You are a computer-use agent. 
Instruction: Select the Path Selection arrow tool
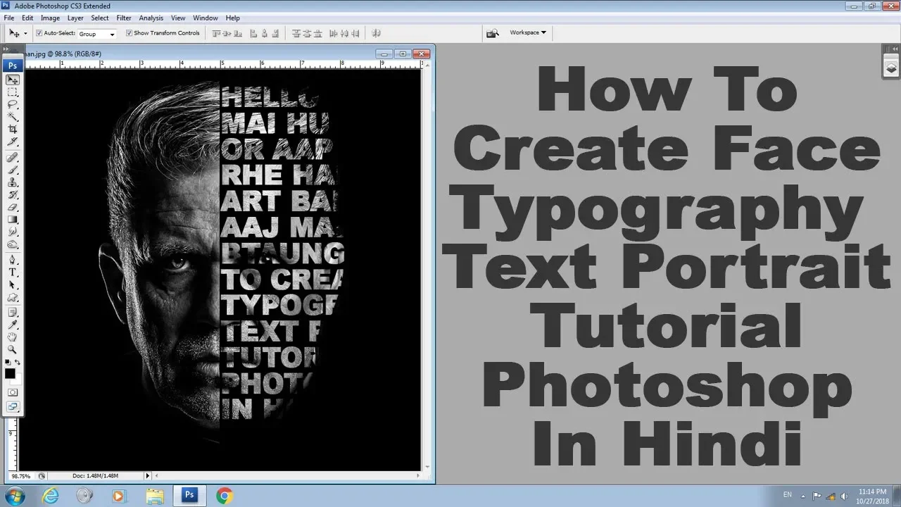click(13, 285)
